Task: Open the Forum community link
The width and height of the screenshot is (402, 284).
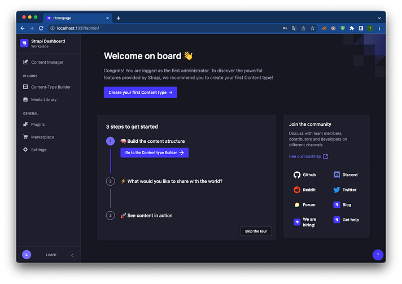Action: pos(304,204)
